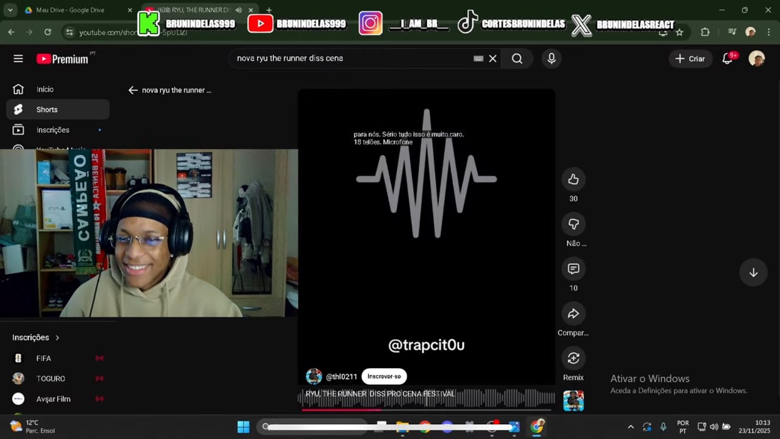Open Chrome from the taskbar
Viewport: 780px width, 439px height.
pyautogui.click(x=537, y=427)
